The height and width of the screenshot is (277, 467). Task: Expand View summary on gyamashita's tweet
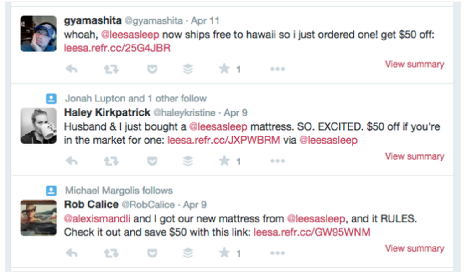tap(414, 64)
